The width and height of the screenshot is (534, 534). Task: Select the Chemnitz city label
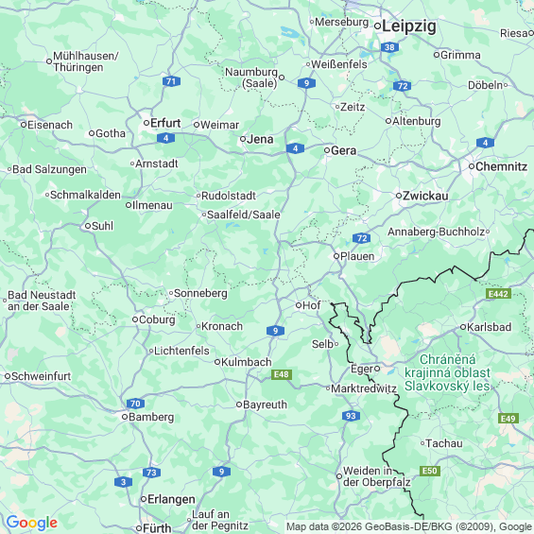(x=501, y=166)
